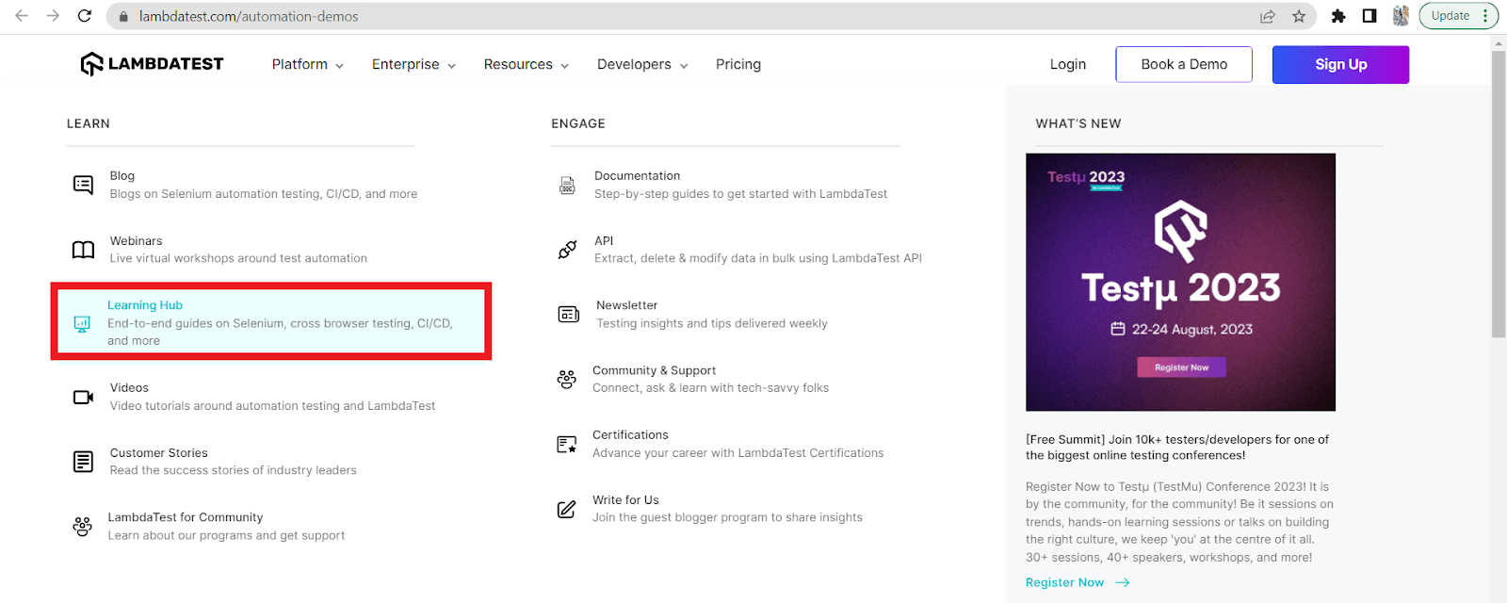Open Customer Stories

pos(159,453)
